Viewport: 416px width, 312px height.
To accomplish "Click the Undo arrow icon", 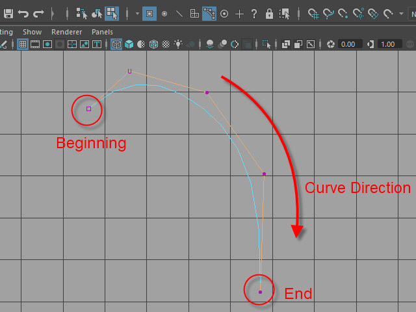I will 23,13.
